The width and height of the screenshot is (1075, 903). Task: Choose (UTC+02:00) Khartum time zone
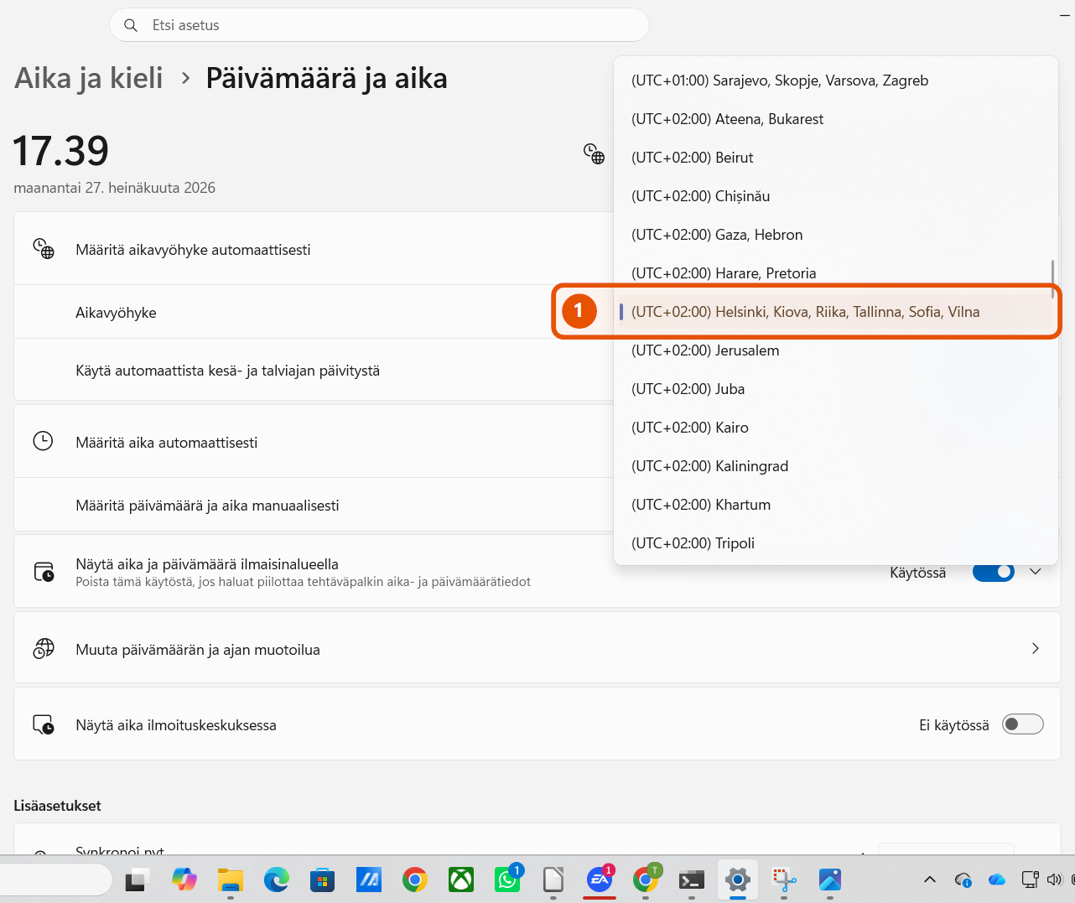tap(836, 505)
